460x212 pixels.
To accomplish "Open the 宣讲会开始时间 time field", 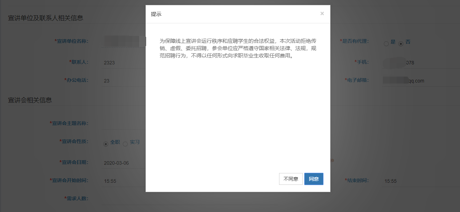I will (124, 181).
